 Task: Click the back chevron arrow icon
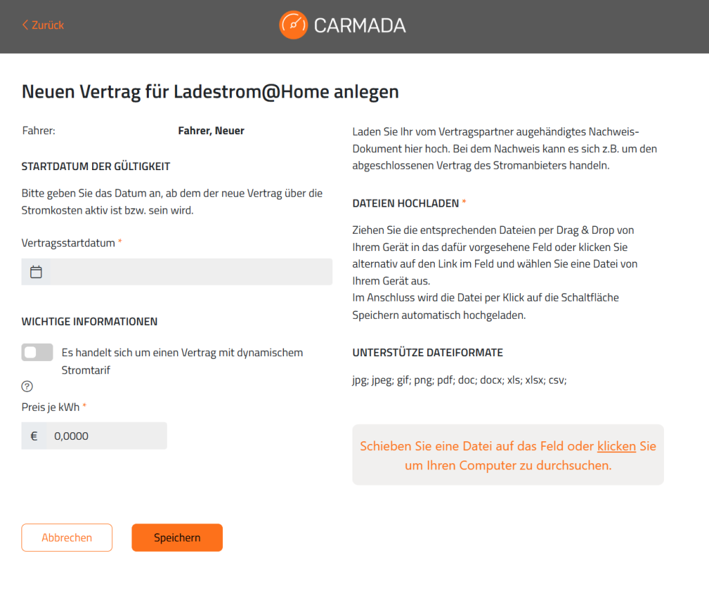click(26, 25)
